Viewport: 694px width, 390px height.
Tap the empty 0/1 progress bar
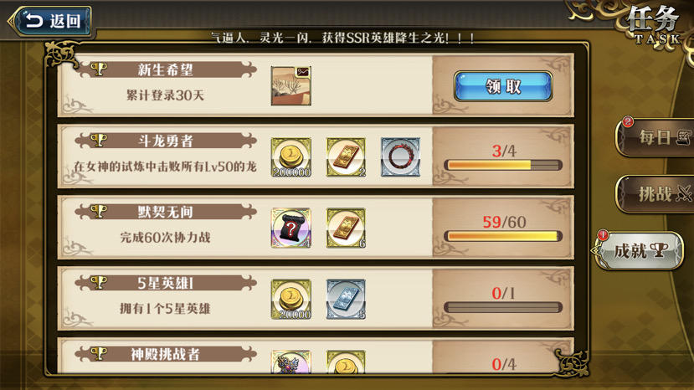click(503, 307)
